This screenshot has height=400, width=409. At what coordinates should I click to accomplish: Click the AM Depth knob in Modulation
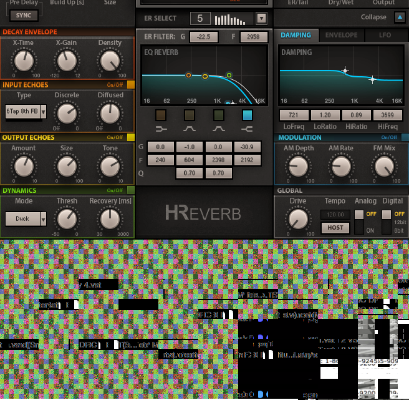click(x=298, y=167)
